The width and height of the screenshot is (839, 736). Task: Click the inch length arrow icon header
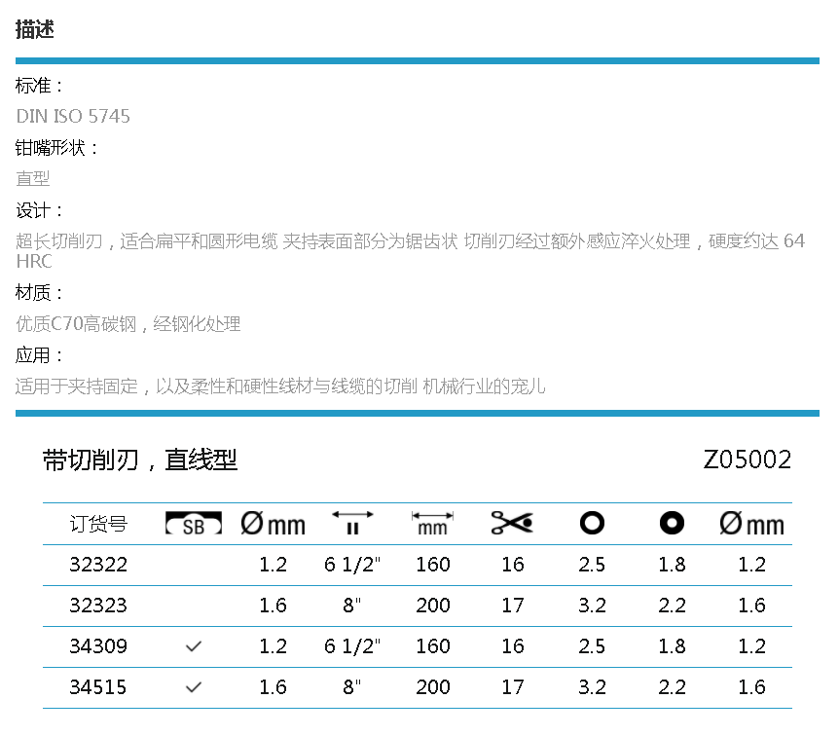click(x=352, y=524)
